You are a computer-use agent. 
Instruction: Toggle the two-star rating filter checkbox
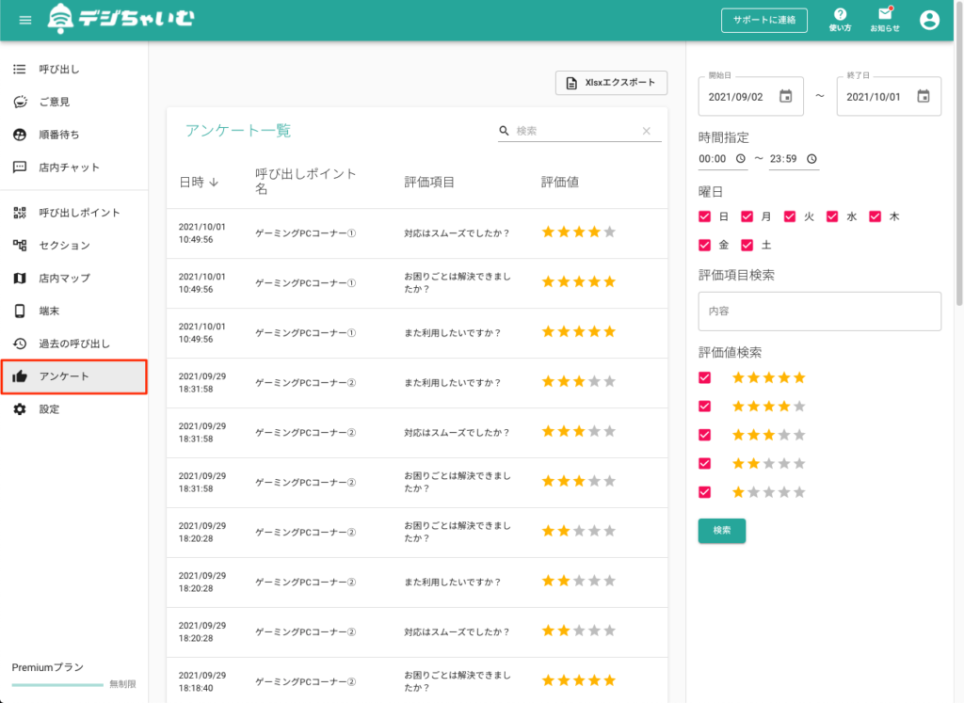(x=704, y=463)
